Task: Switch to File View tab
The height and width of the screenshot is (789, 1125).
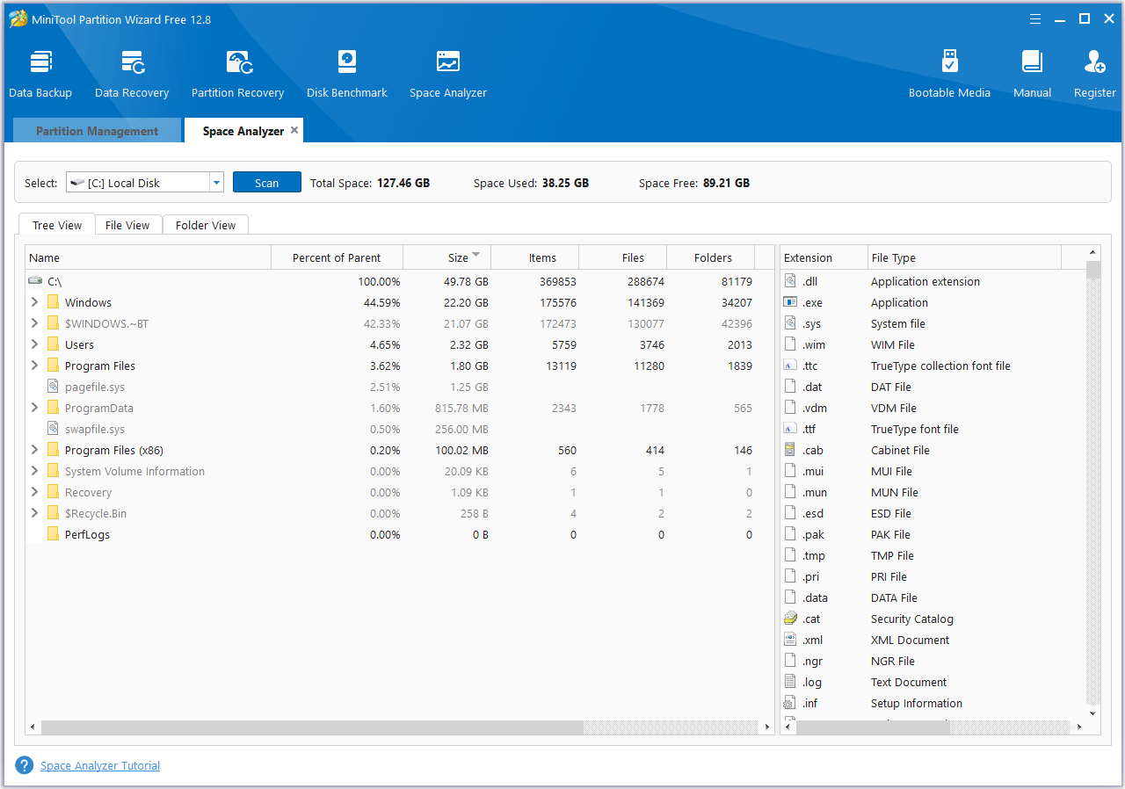Action: click(x=127, y=225)
